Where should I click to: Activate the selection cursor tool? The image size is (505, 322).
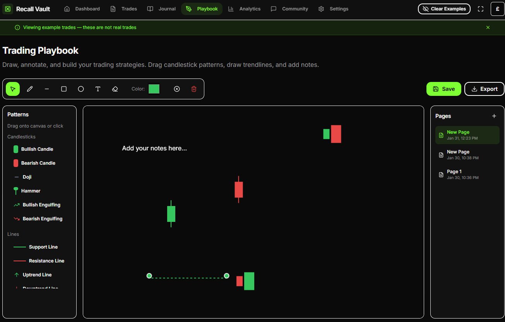click(x=12, y=89)
